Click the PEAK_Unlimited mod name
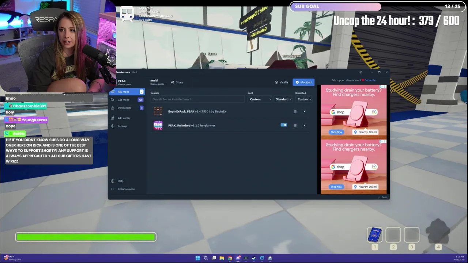 [x=179, y=125]
